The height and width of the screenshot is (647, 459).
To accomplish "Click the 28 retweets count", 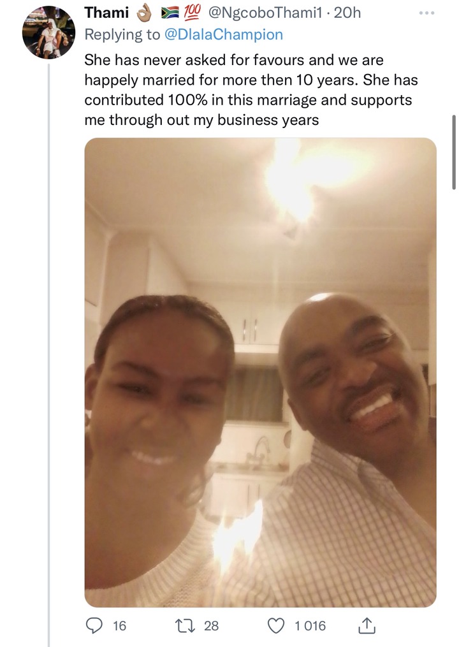I will (x=212, y=625).
